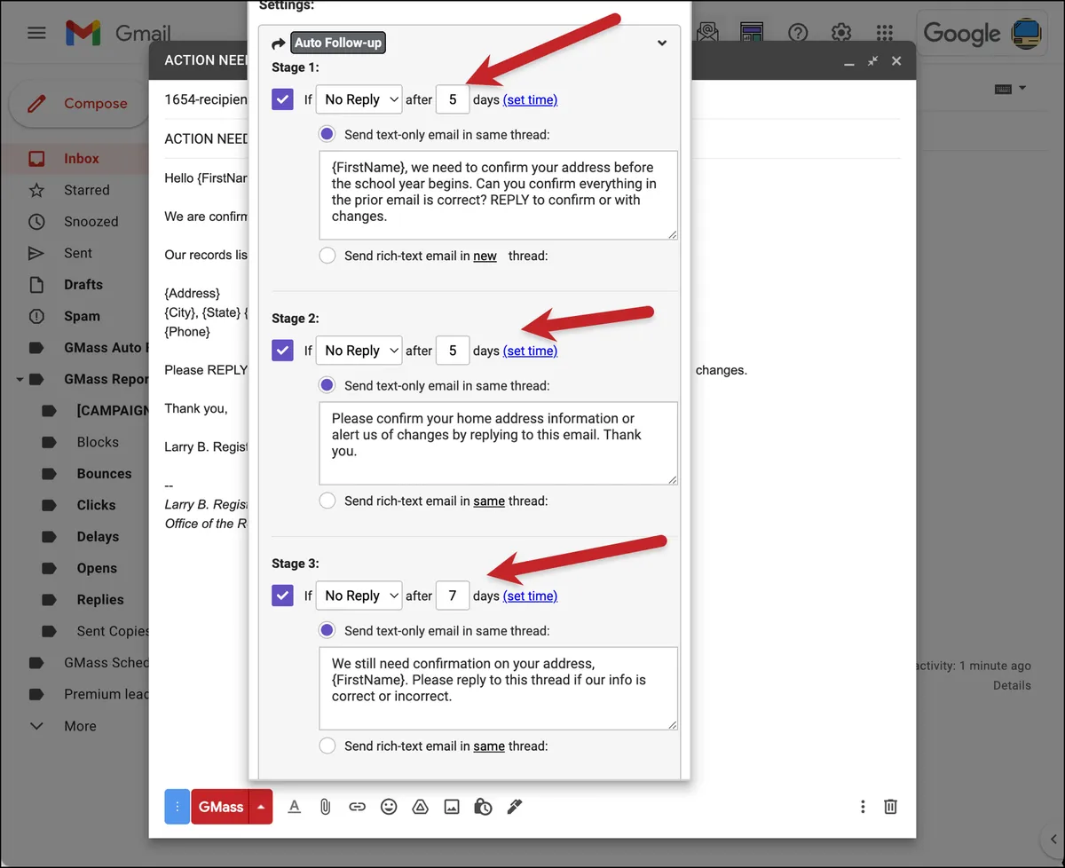The image size is (1065, 868).
Task: Open more options three-dot icon in compose
Action: coord(863,807)
